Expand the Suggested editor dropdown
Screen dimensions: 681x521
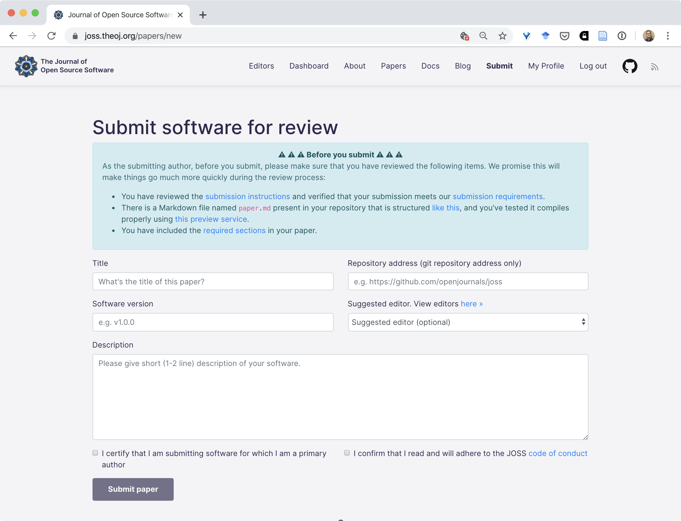tap(468, 322)
